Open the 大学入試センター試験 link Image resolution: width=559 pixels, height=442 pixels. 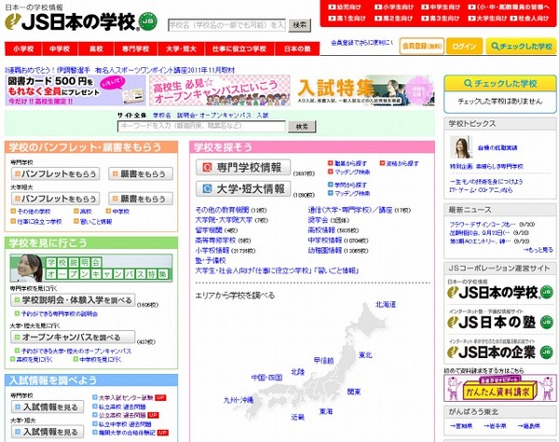(126, 397)
